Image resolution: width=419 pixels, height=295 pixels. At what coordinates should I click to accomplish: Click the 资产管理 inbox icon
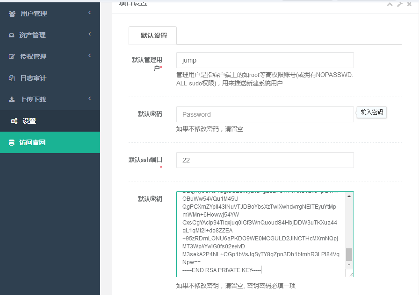coord(12,35)
